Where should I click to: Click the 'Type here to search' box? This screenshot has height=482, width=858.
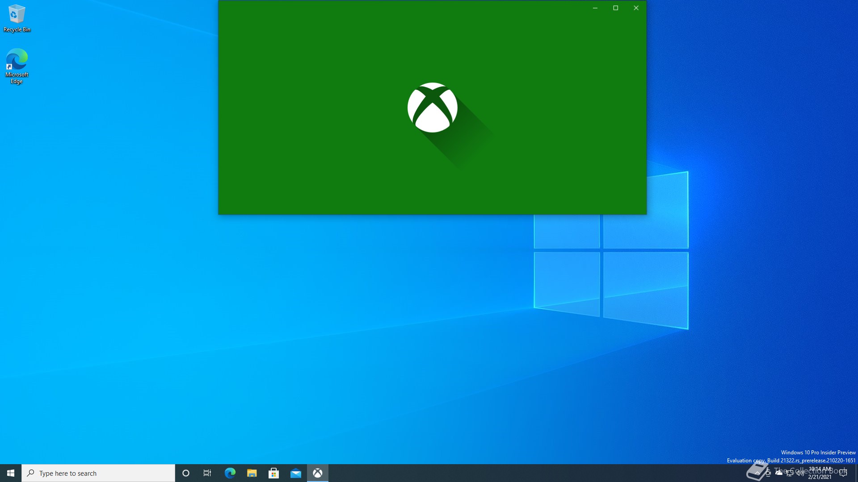[x=98, y=473]
